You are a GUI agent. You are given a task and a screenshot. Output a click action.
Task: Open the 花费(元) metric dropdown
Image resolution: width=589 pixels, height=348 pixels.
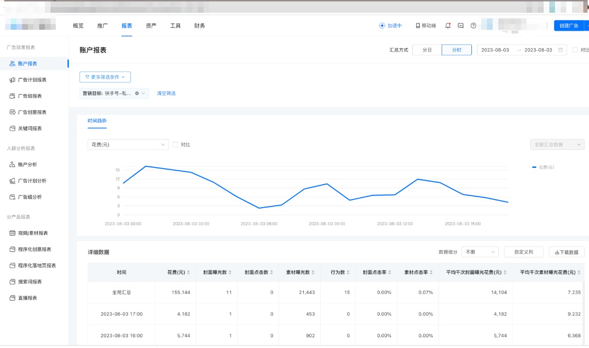coord(128,145)
